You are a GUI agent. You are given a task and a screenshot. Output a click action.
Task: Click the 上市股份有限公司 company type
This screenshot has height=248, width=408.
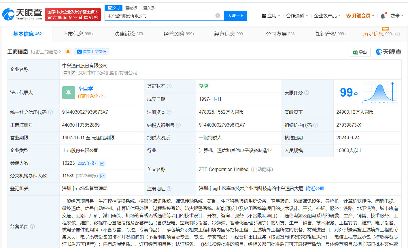80,151
